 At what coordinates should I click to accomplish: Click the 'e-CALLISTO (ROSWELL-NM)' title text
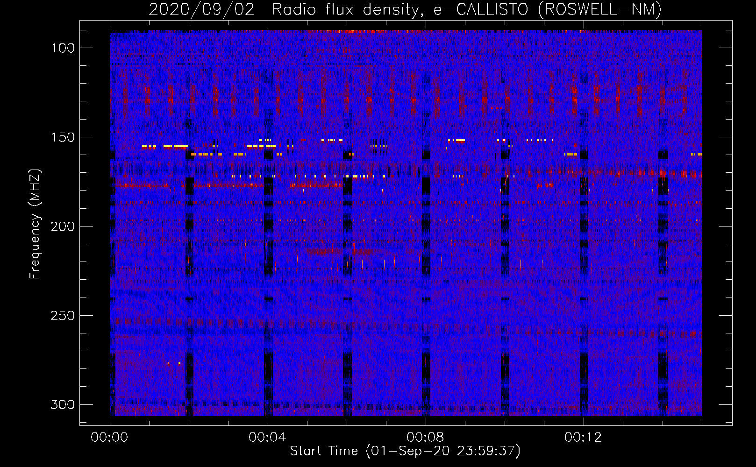pyautogui.click(x=548, y=9)
